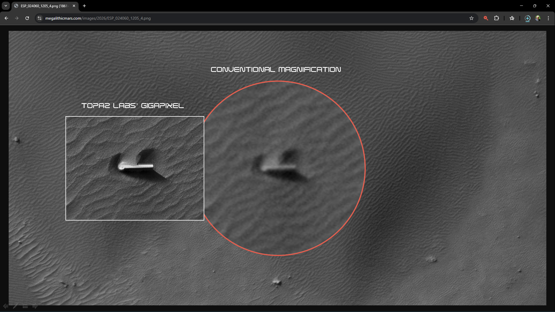Image resolution: width=555 pixels, height=312 pixels.
Task: Bookmark this page with the star icon
Action: coord(471,18)
